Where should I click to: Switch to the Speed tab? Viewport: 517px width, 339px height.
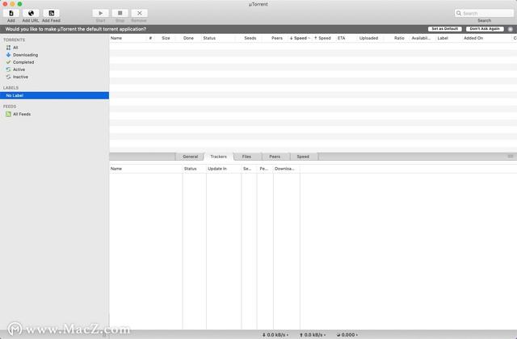pos(303,157)
